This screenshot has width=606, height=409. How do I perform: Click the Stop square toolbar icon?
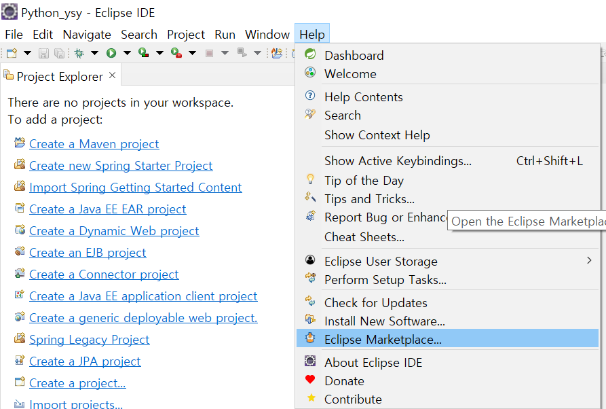pos(209,53)
